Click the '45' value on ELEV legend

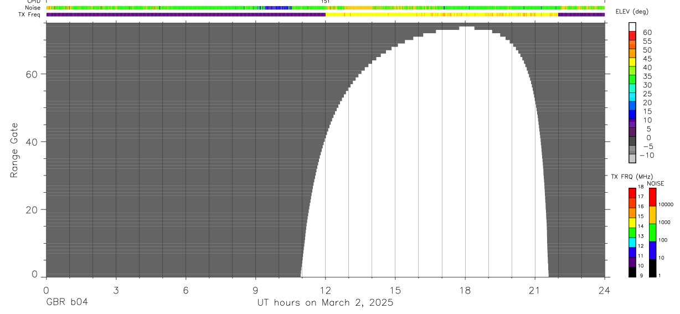click(647, 59)
